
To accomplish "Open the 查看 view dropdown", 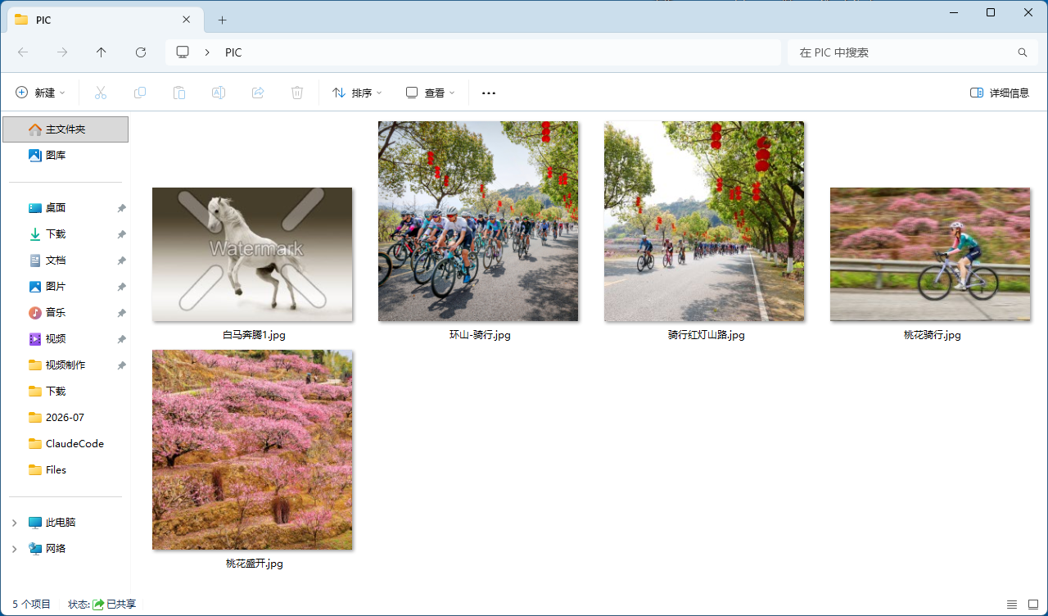I will pos(431,93).
